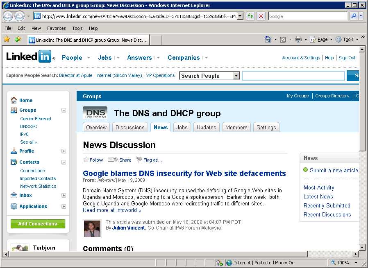Click the vertical scrollbar down arrow
Image resolution: width=368 pixels, height=268 pixels.
[362, 247]
